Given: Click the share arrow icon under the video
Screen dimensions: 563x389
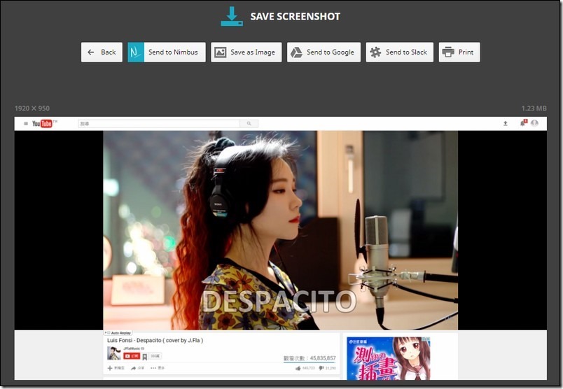Looking at the screenshot, I should 133,368.
